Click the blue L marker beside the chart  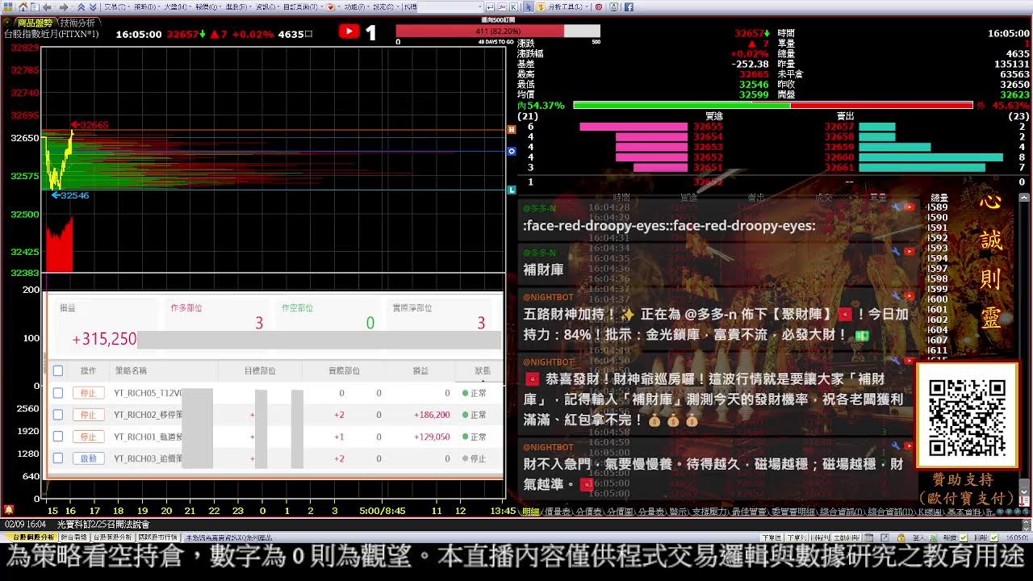coord(511,190)
